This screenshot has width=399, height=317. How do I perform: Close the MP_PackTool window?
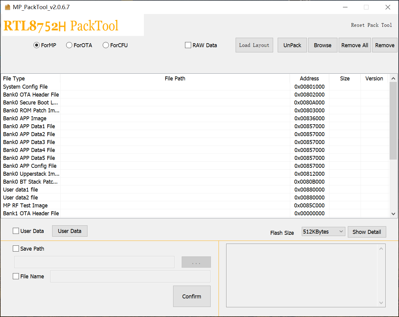(x=388, y=7)
